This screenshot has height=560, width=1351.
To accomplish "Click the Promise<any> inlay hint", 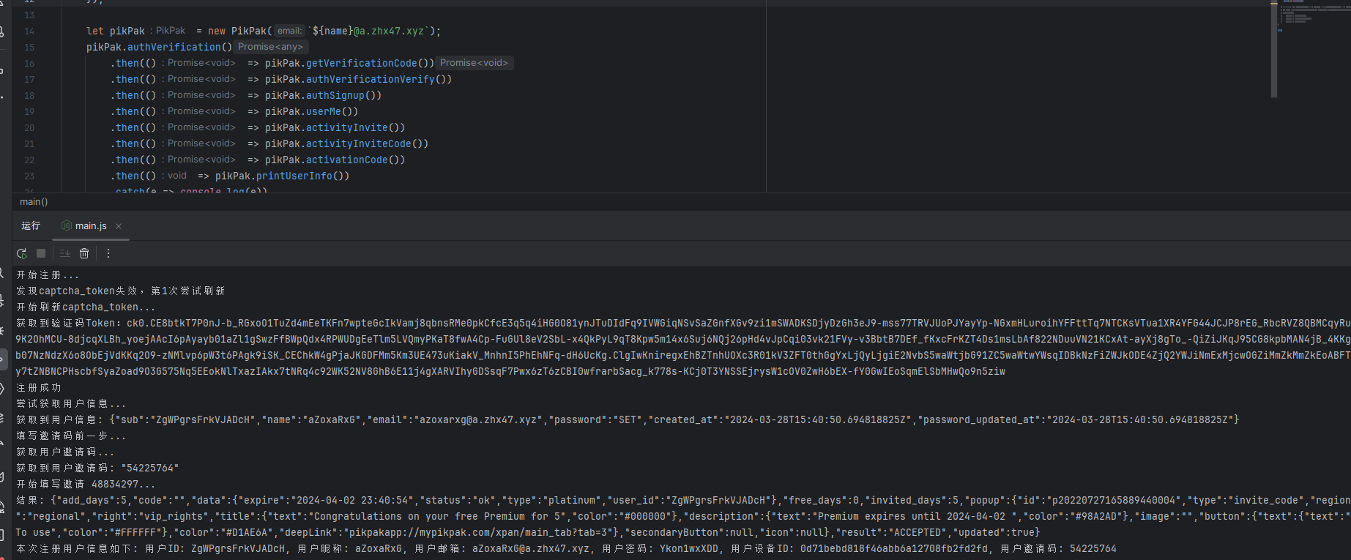I will 270,47.
